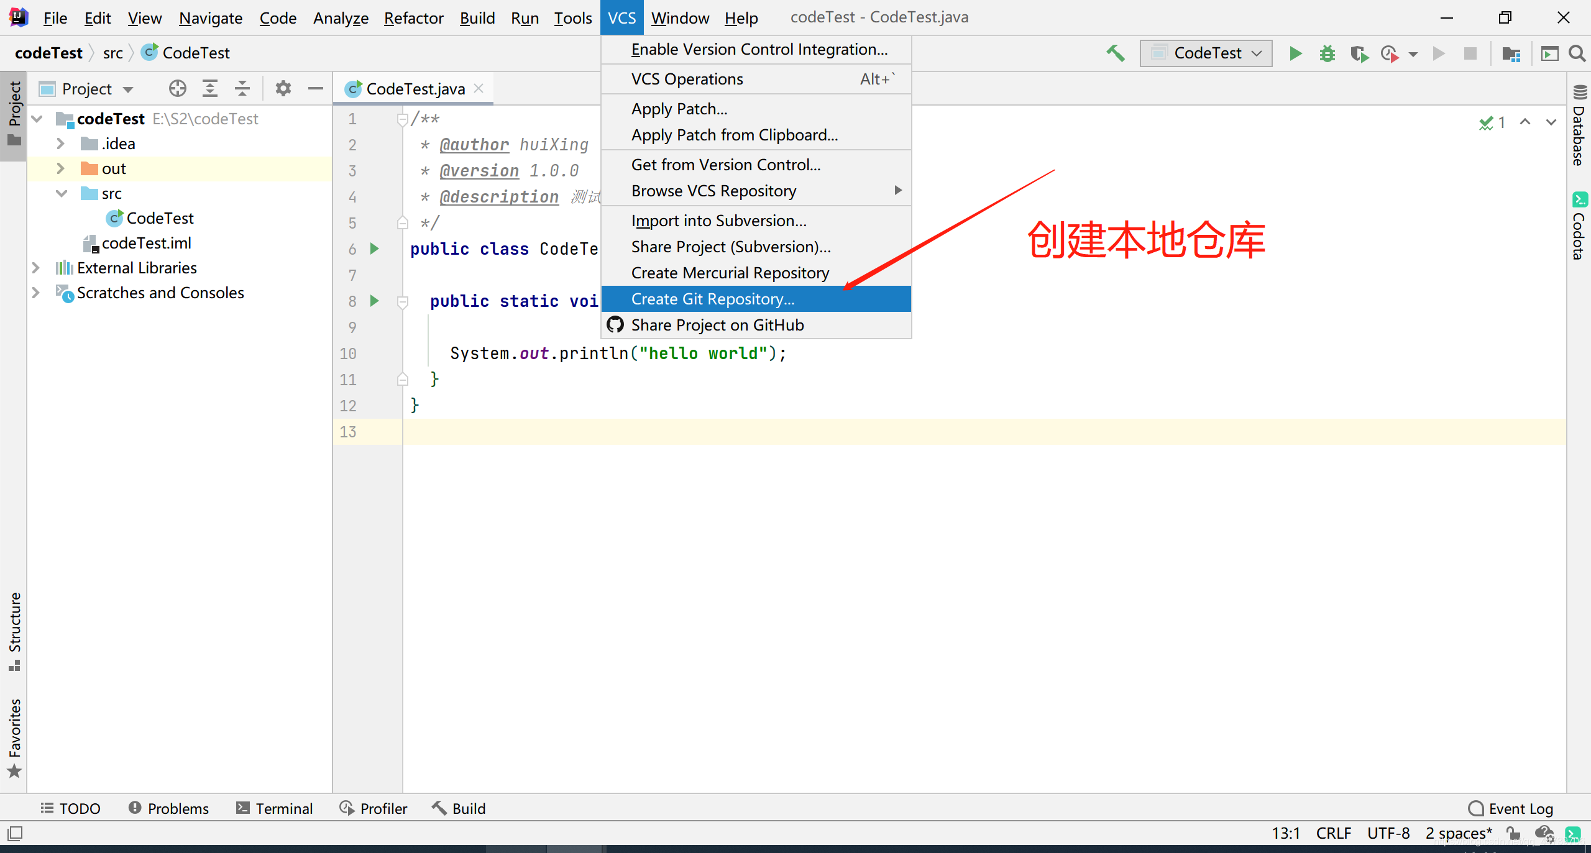Select Create Git Repository menu item

click(x=712, y=299)
